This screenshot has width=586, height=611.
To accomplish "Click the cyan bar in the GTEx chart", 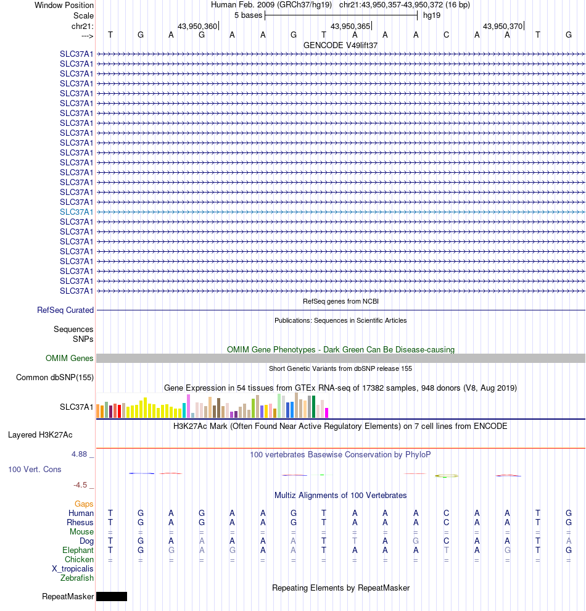I will [x=184, y=410].
